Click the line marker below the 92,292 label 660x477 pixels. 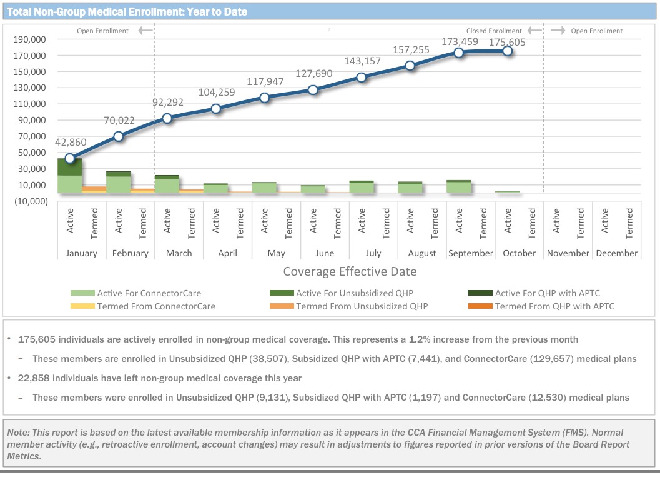[167, 118]
